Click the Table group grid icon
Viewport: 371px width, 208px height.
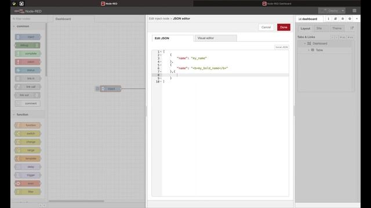[x=312, y=50]
